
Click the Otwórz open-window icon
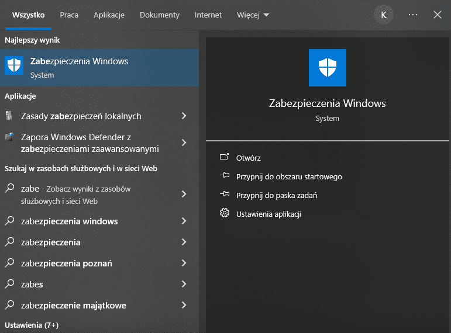tap(225, 157)
